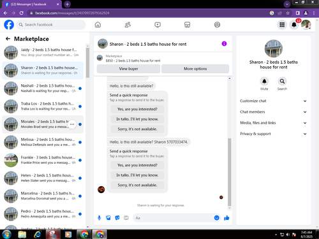Open the Marketplace storefront icon

click(x=187, y=25)
